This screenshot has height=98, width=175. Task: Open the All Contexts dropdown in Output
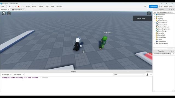(19, 75)
